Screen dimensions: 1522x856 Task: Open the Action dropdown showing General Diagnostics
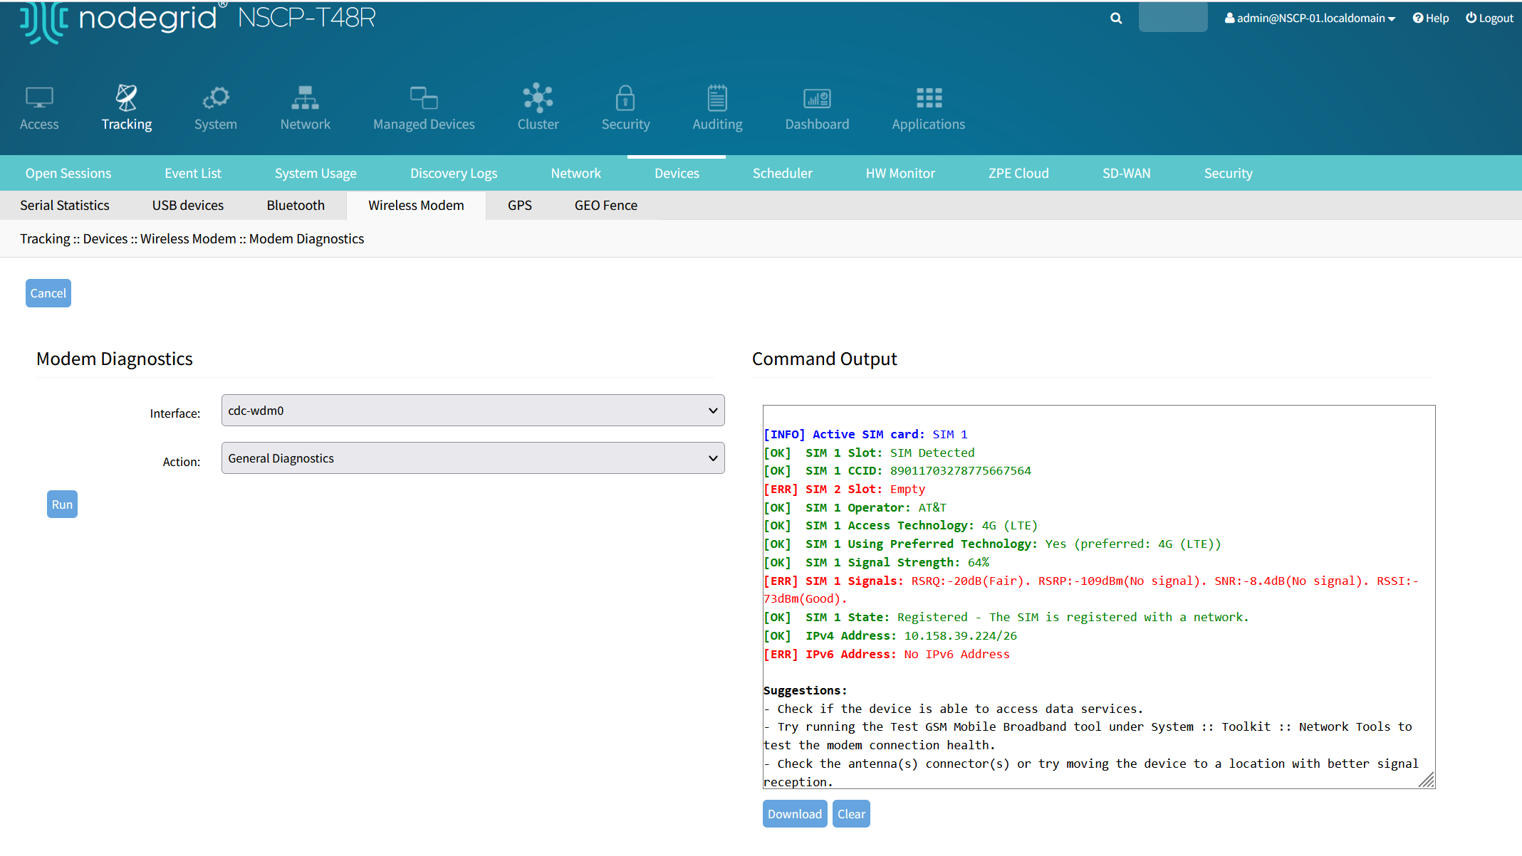(473, 458)
